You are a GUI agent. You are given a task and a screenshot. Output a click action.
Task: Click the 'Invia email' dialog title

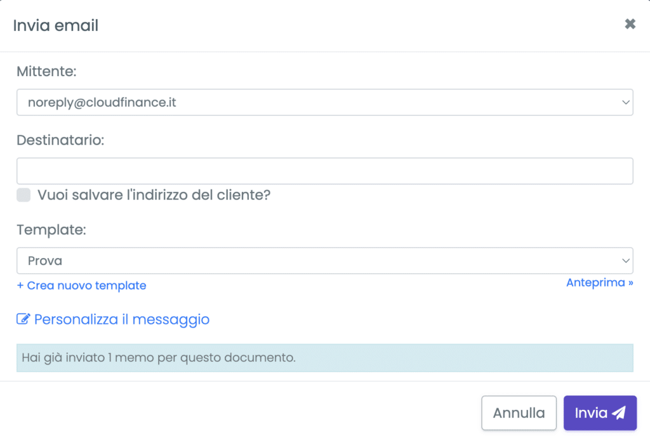click(56, 25)
